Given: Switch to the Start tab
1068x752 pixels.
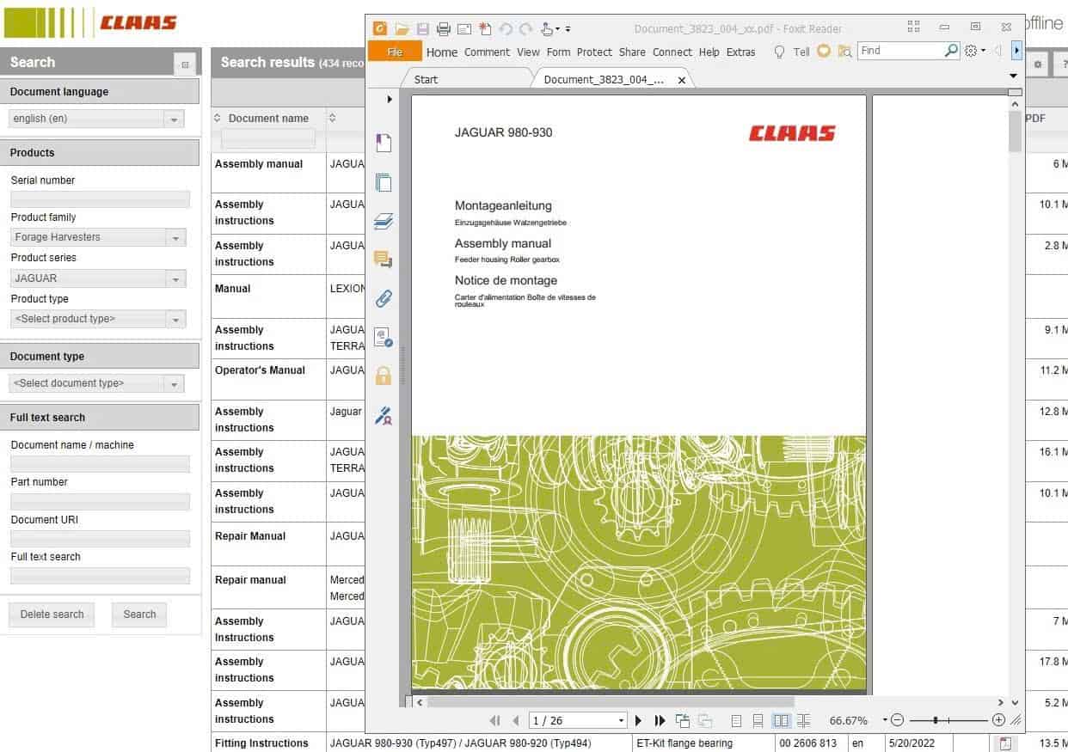Looking at the screenshot, I should pyautogui.click(x=427, y=79).
